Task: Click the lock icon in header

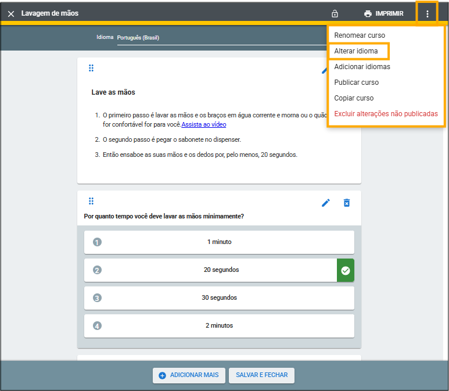Action: 335,13
